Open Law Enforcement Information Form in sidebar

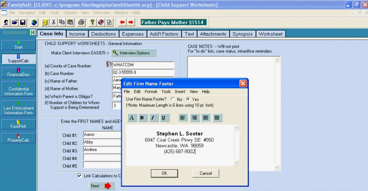pyautogui.click(x=18, y=108)
